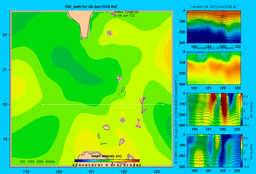Click the main map longitude label 121
256x174 pixels.
[91, 171]
